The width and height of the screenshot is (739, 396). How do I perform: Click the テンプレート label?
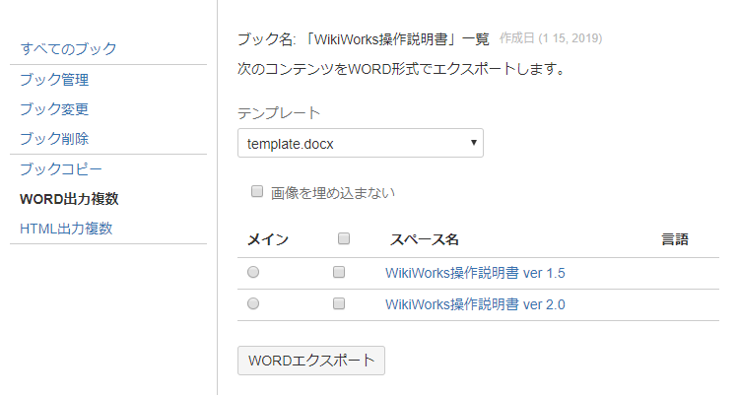pos(279,113)
